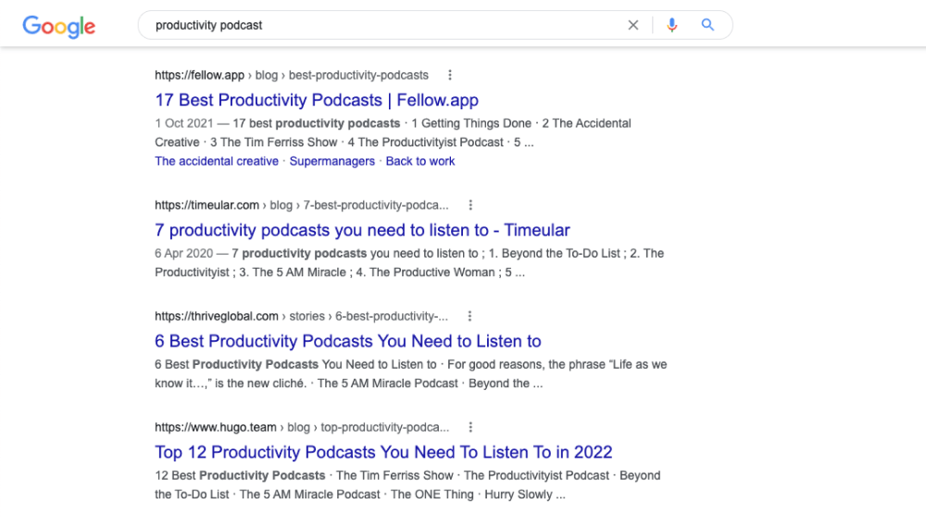Click the 6 Apr 2020 snippet date
Screen dimensions: 926x517
tap(183, 254)
